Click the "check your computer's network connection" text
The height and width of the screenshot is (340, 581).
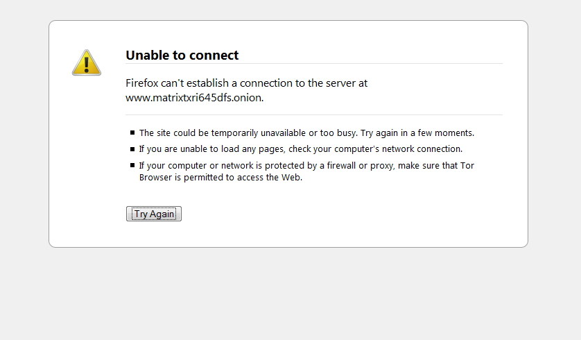[375, 149]
